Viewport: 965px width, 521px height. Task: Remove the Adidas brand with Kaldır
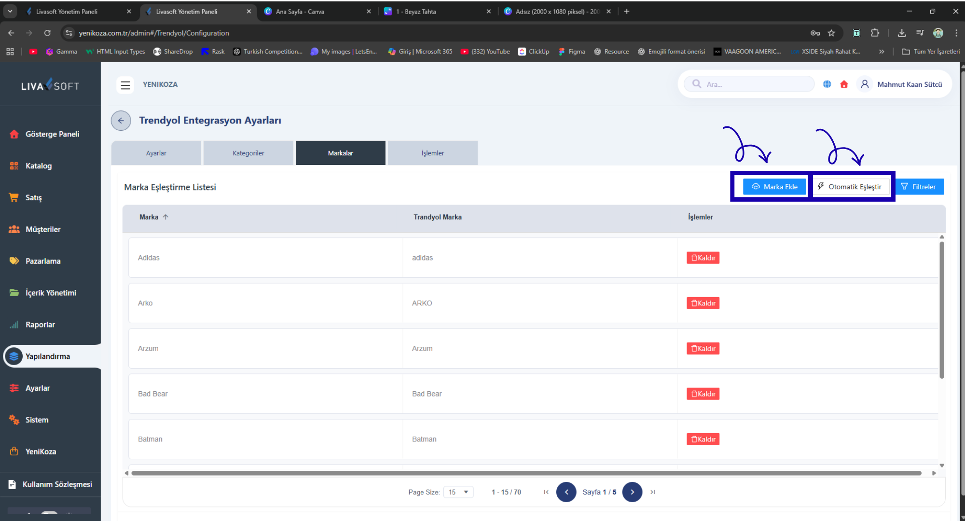[x=703, y=258]
